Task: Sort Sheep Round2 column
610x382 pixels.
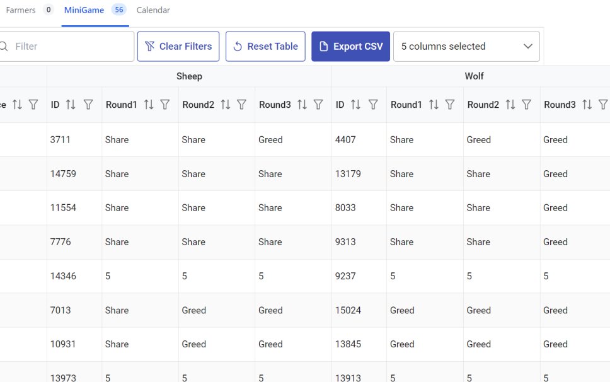Action: tap(225, 105)
